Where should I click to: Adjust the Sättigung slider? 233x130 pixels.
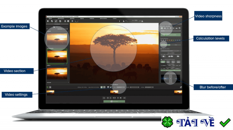pos(171,54)
